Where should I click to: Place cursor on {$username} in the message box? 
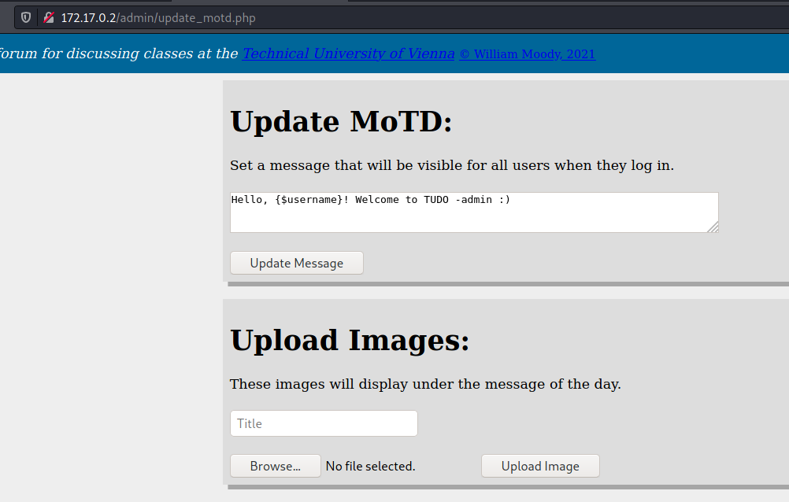(x=309, y=200)
